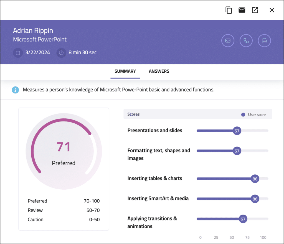Click the User score legend indicator
The height and width of the screenshot is (244, 284).
coord(243,114)
